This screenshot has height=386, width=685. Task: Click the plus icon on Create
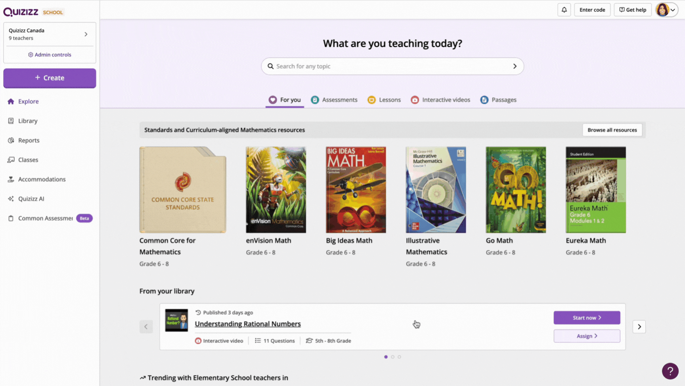point(38,78)
